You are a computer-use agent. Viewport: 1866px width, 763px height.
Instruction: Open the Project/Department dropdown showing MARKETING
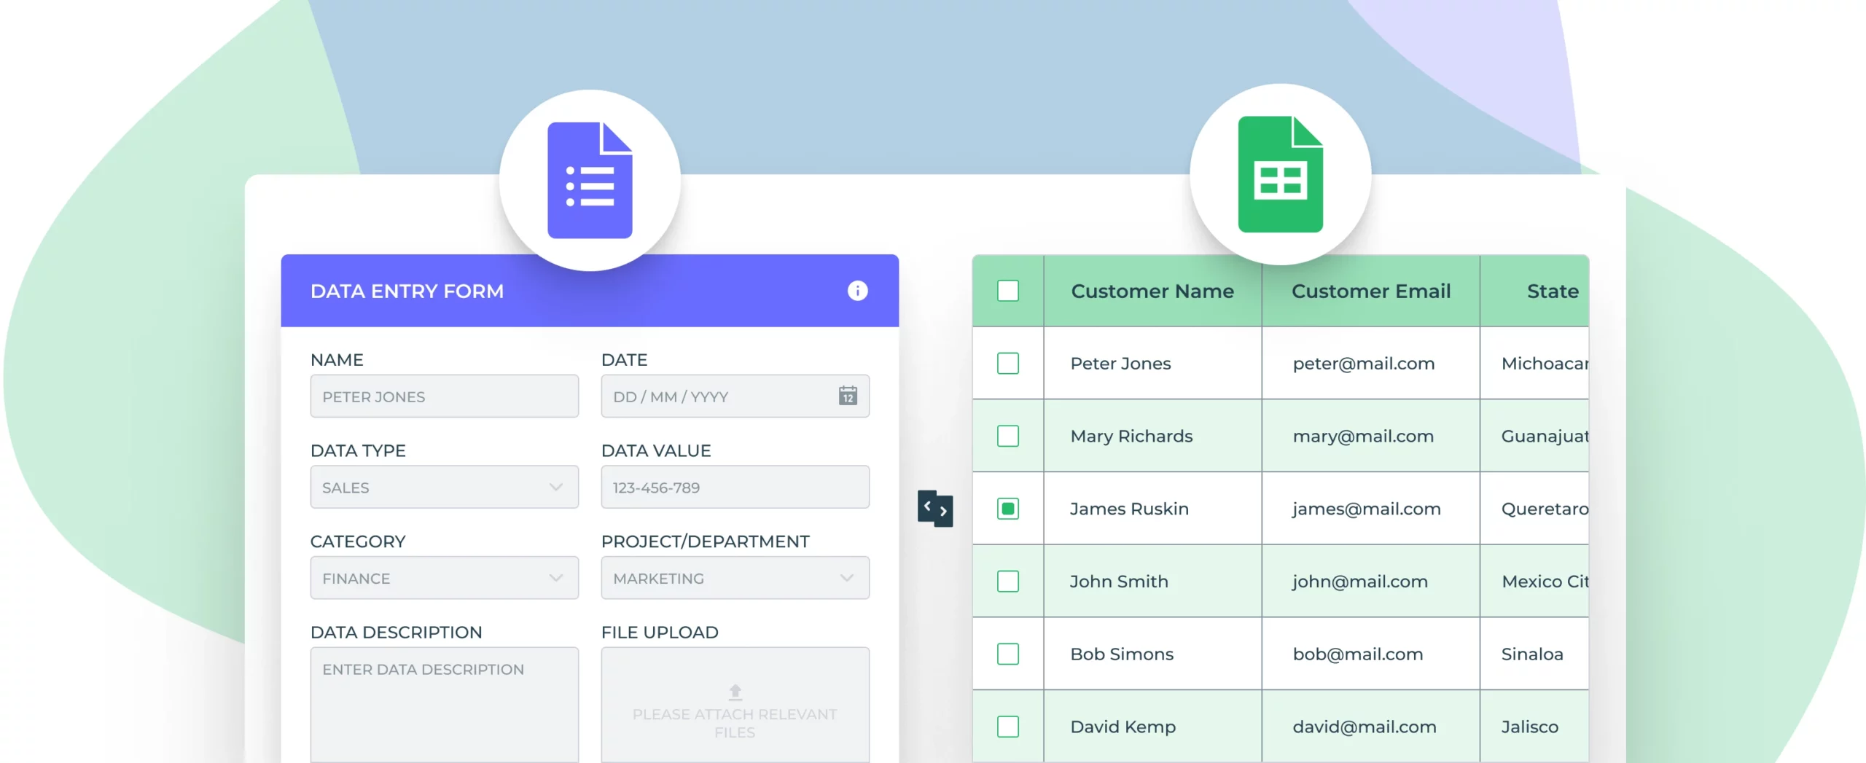click(735, 578)
